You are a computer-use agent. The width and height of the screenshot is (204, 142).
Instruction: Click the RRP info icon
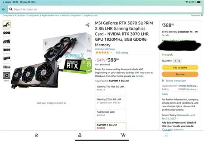click(x=109, y=65)
